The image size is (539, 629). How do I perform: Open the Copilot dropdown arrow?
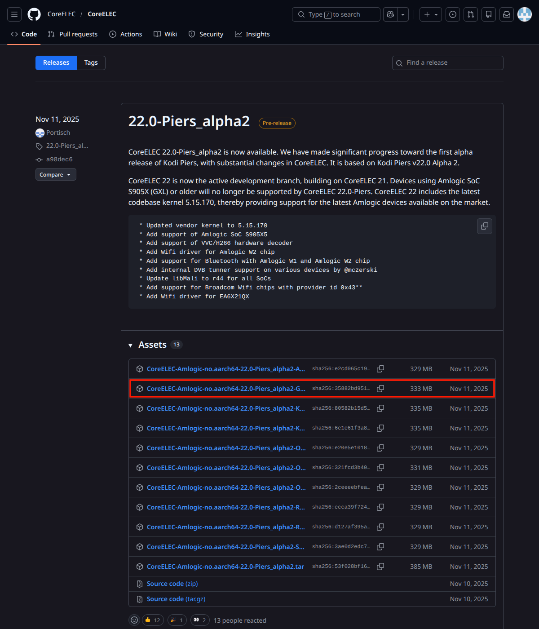[403, 14]
